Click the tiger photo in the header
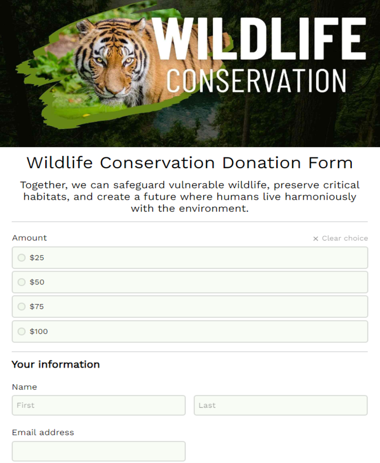 click(110, 62)
